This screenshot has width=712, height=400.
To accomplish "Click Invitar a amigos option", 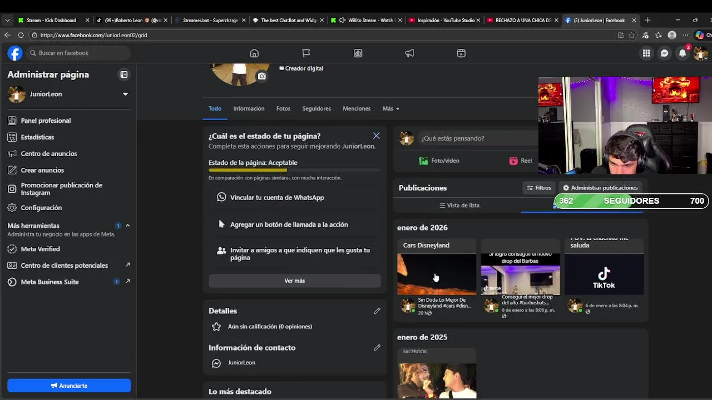I will pyautogui.click(x=295, y=254).
